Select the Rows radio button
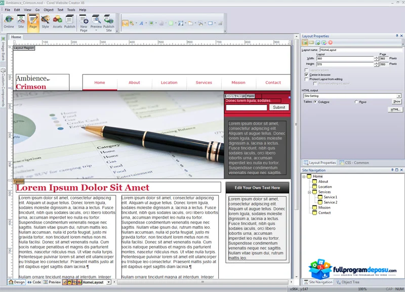Viewport: 405px width, 292px height. (x=356, y=102)
